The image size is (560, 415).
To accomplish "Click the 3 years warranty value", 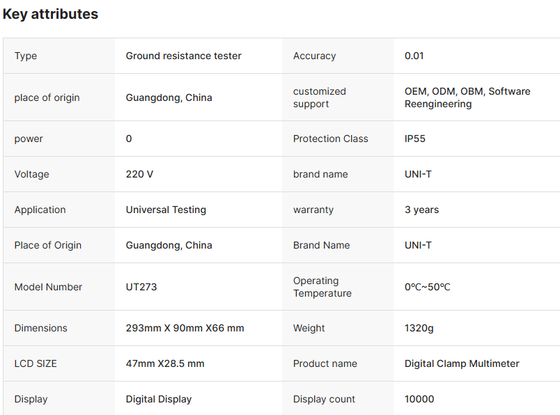I will (x=421, y=210).
